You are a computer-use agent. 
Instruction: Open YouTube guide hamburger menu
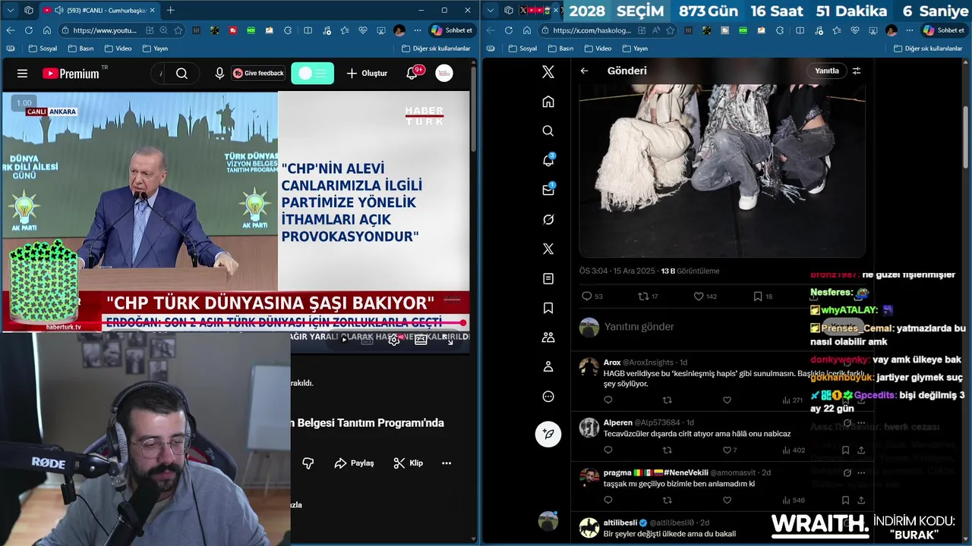point(22,74)
